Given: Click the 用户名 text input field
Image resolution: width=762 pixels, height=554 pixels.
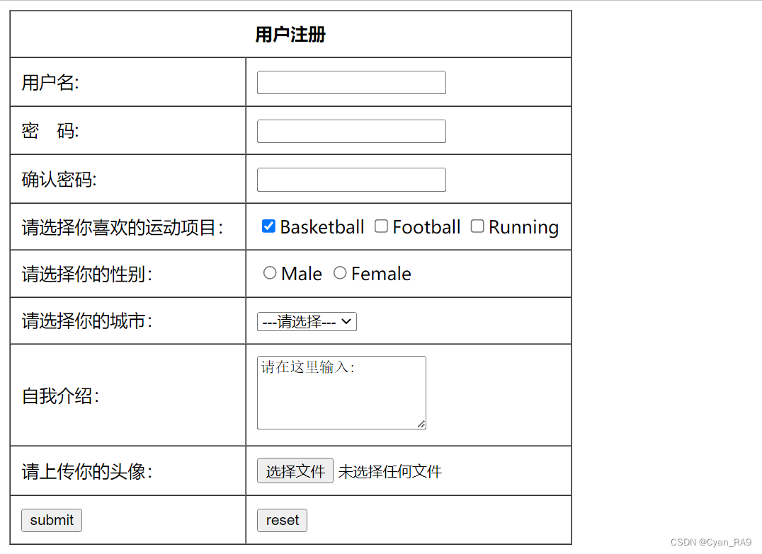Looking at the screenshot, I should click(351, 83).
